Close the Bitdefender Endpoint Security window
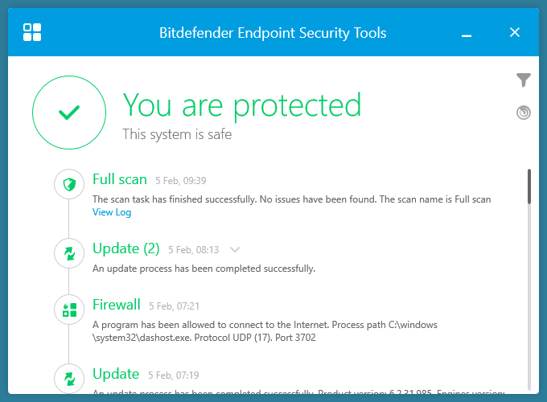Image resolution: width=547 pixels, height=402 pixels. coord(515,32)
